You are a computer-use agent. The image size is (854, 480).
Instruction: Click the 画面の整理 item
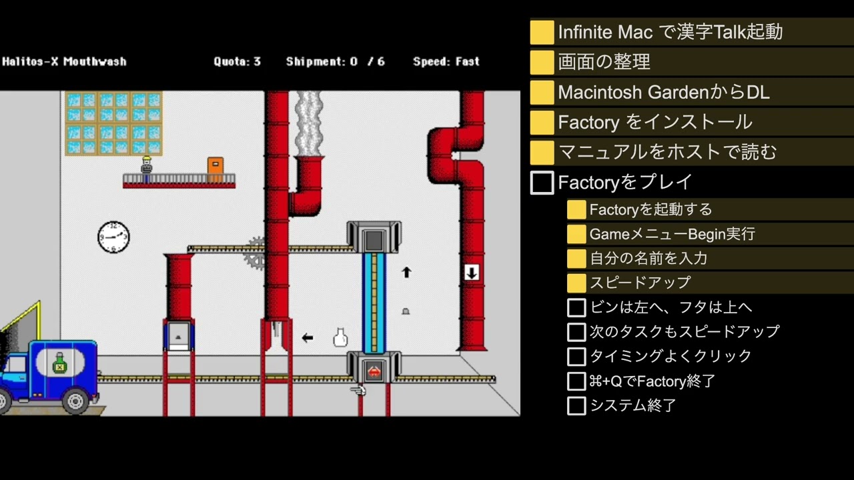[691, 62]
